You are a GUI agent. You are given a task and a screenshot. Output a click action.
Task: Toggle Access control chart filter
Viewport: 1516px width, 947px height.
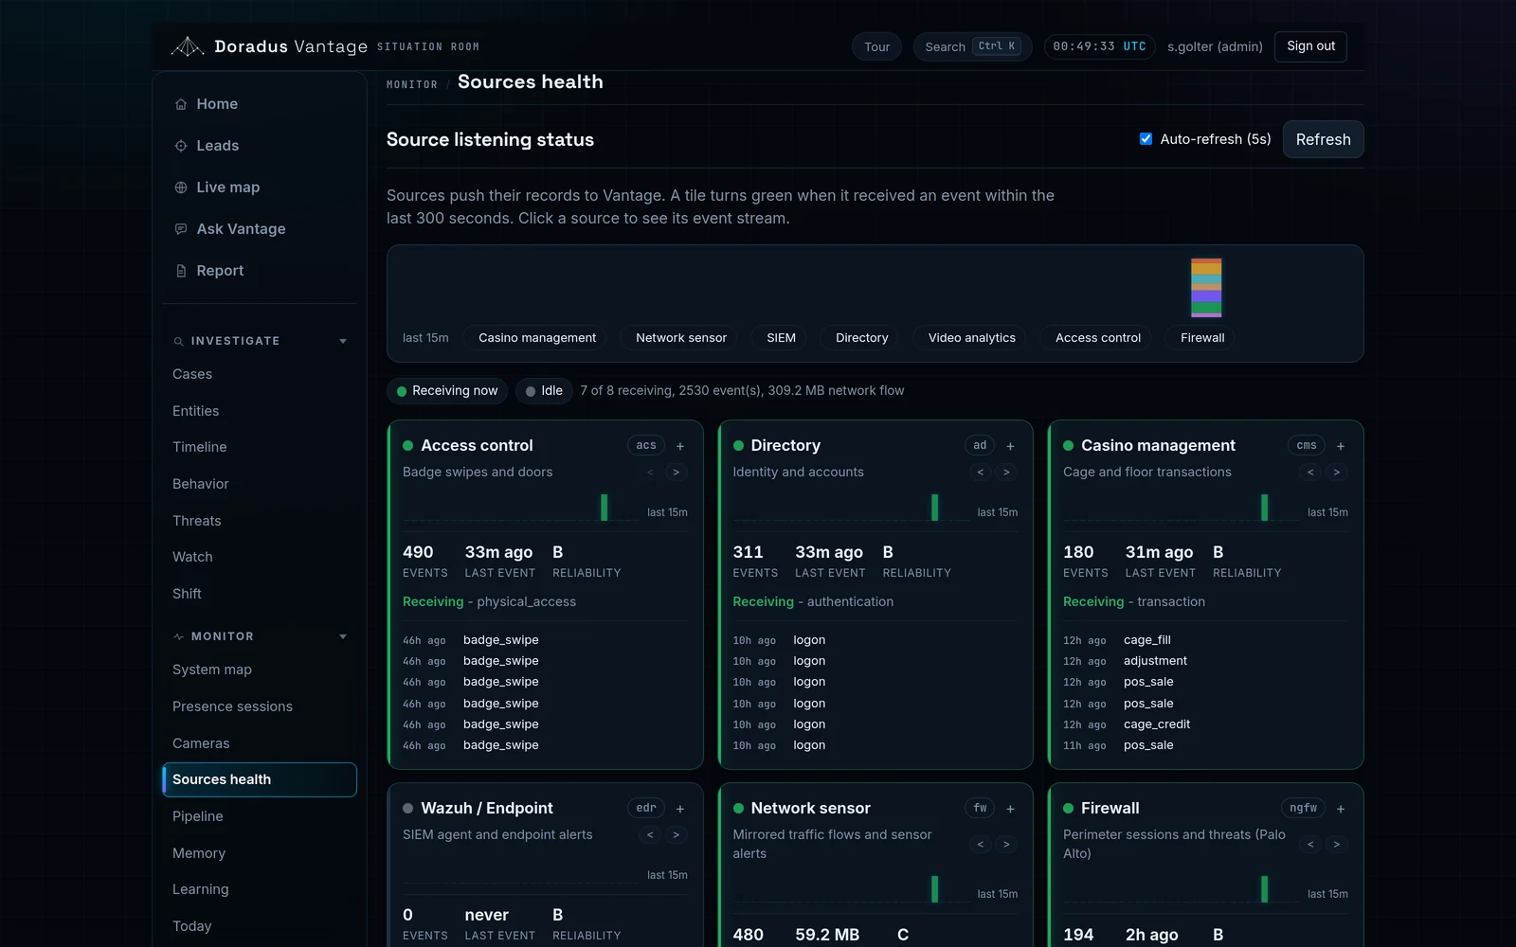1097,338
